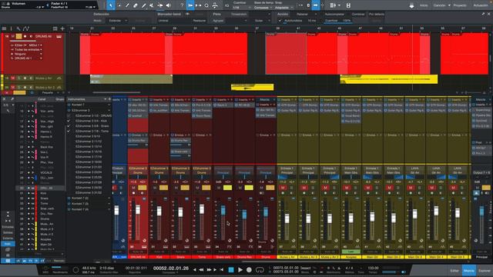
Task: Click the Autocompletar button
Action: point(334,14)
